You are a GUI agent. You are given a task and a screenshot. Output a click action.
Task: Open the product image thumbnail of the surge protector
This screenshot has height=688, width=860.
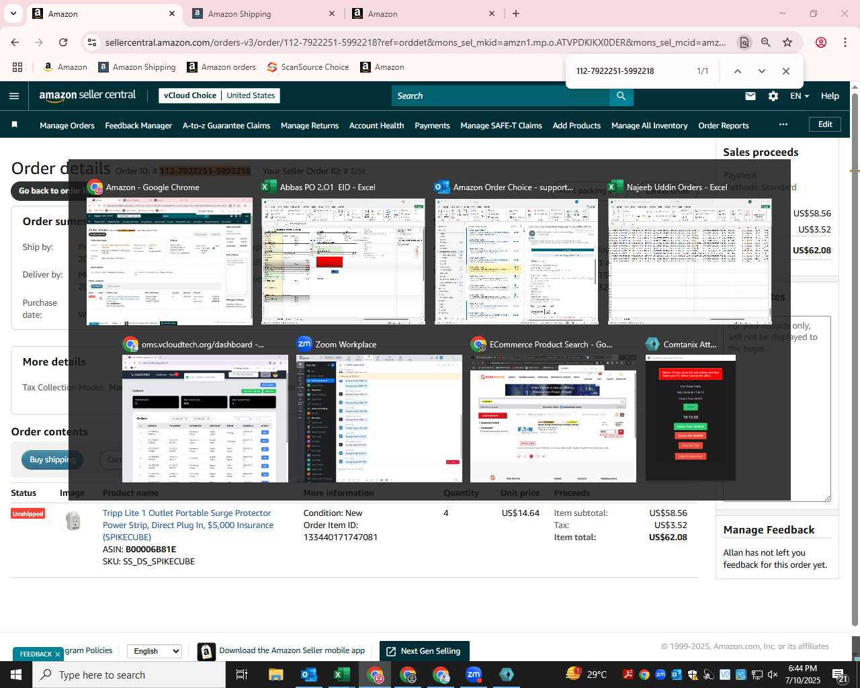click(73, 521)
